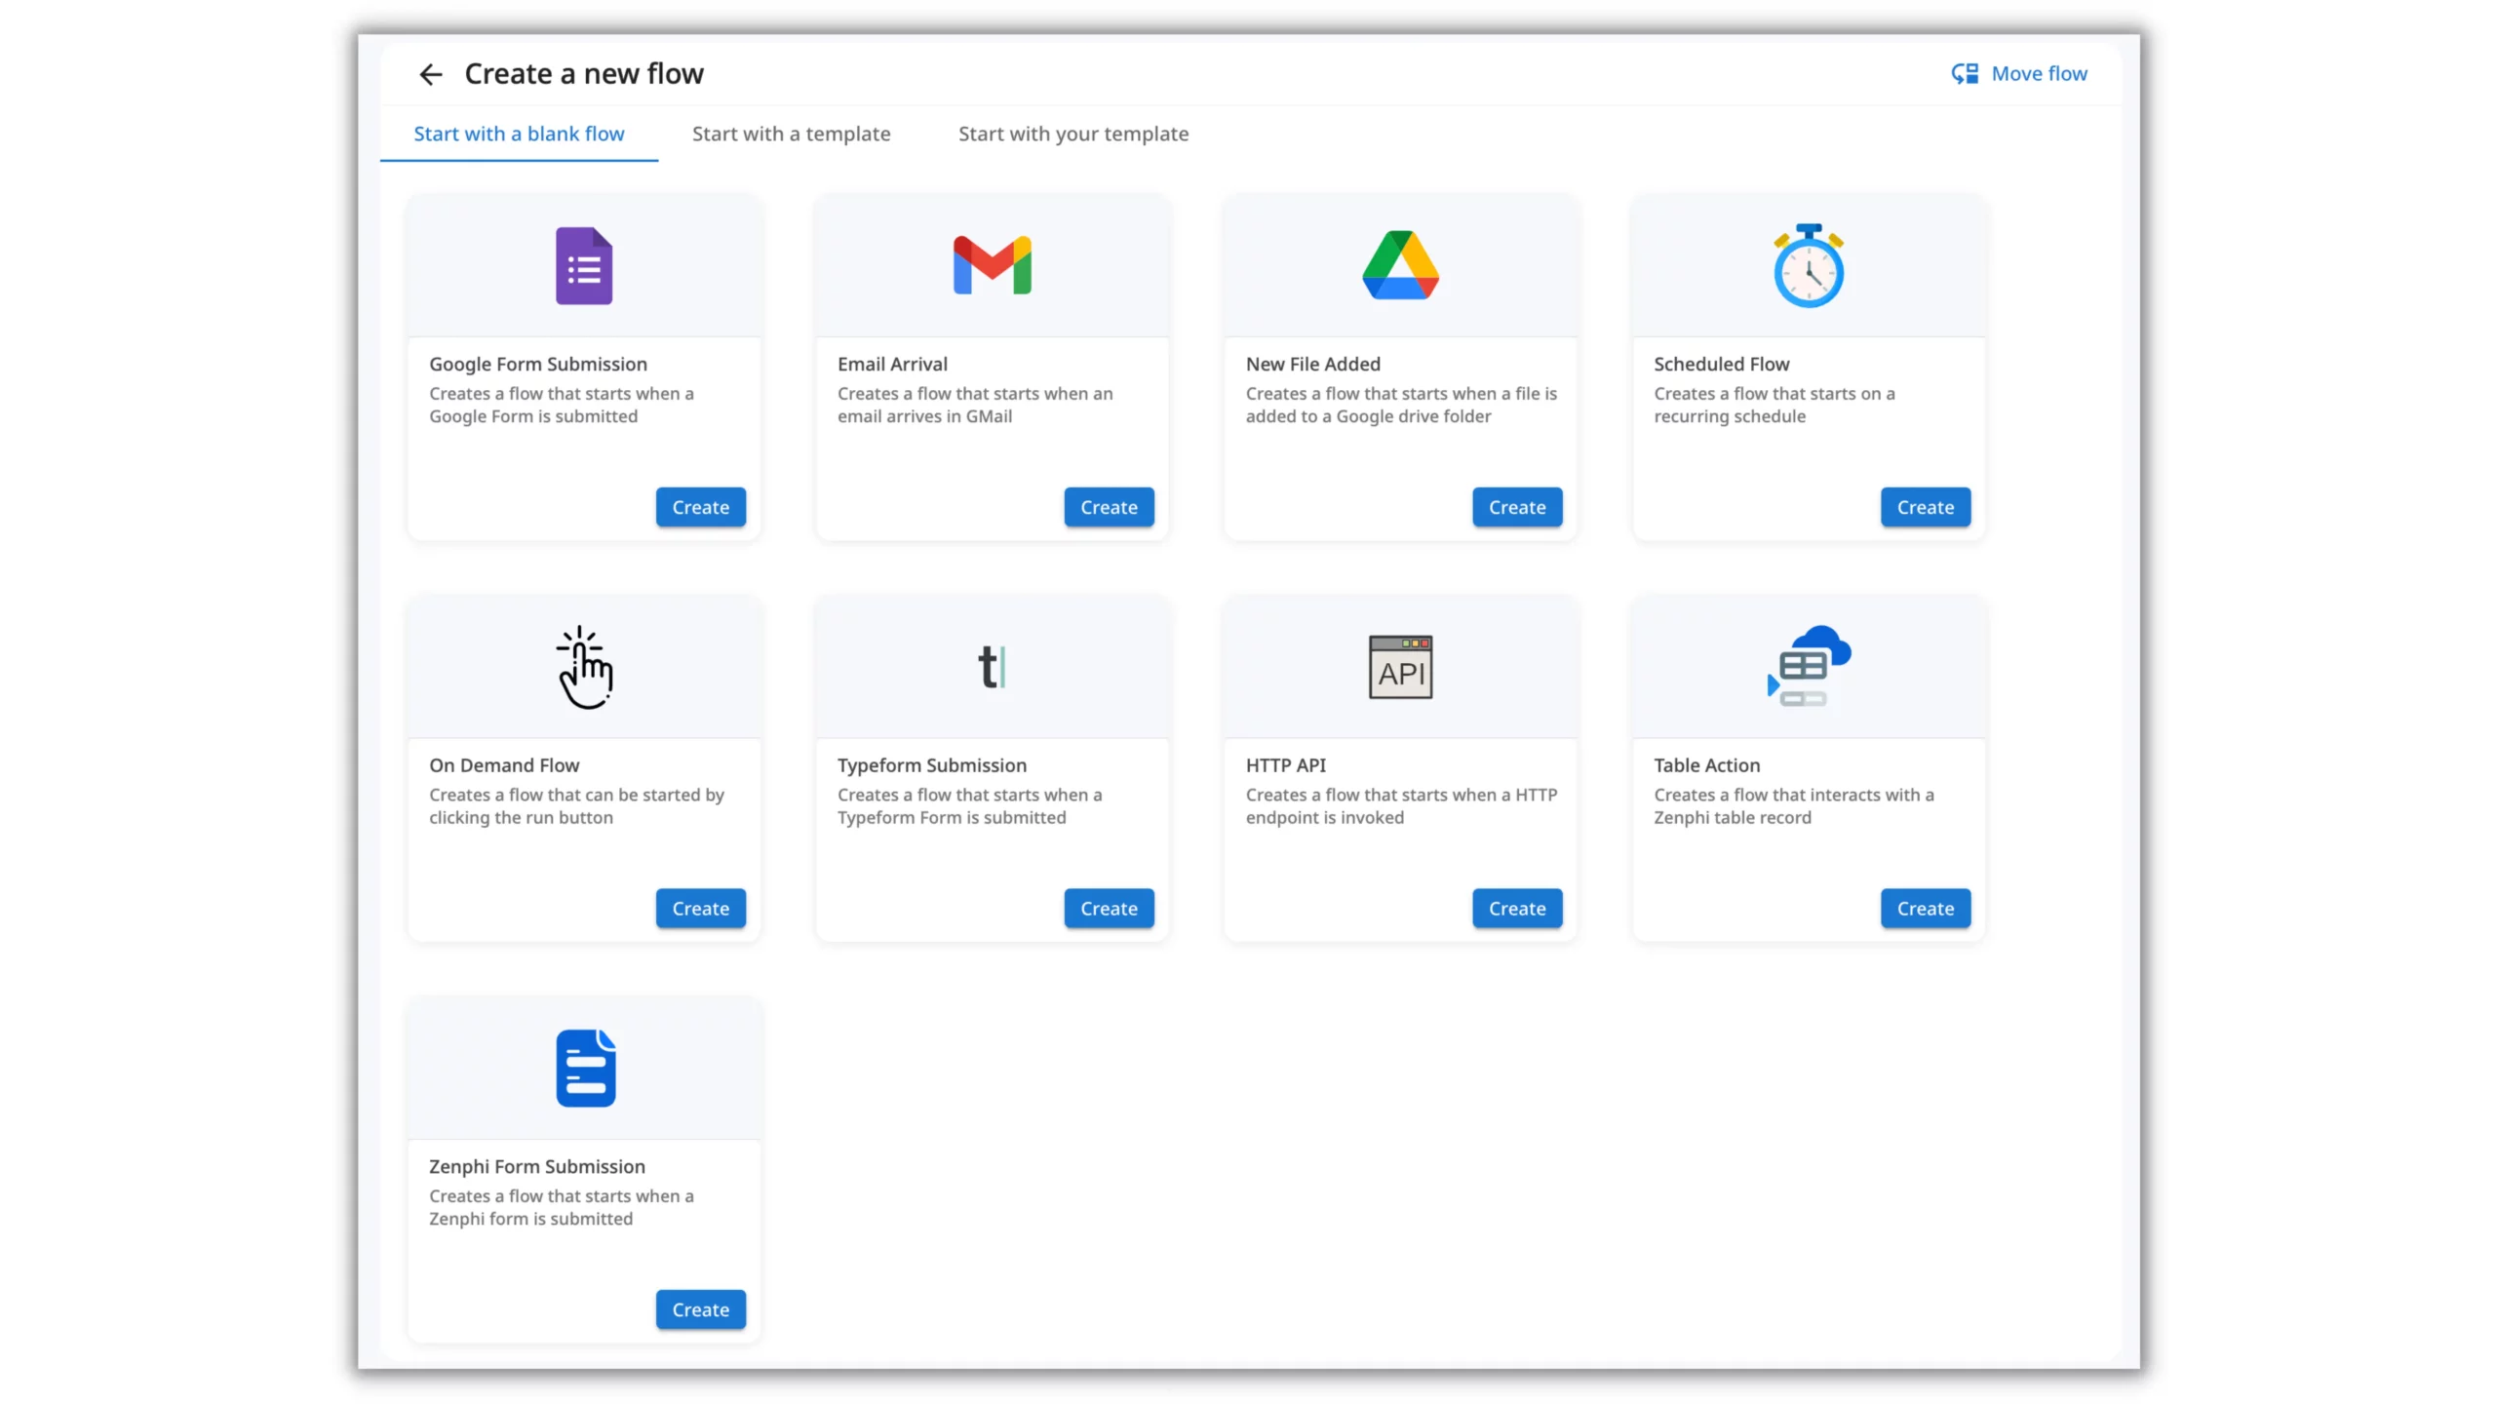Open the Move flow link
This screenshot has width=2496, height=1404.
pos(2040,73)
